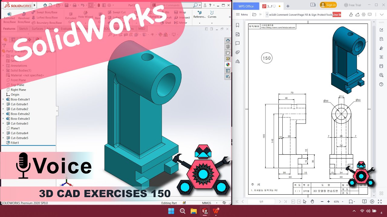Open the Attachments paperclip panel in WPS
This screenshot has height=217, width=387.
coord(238,52)
